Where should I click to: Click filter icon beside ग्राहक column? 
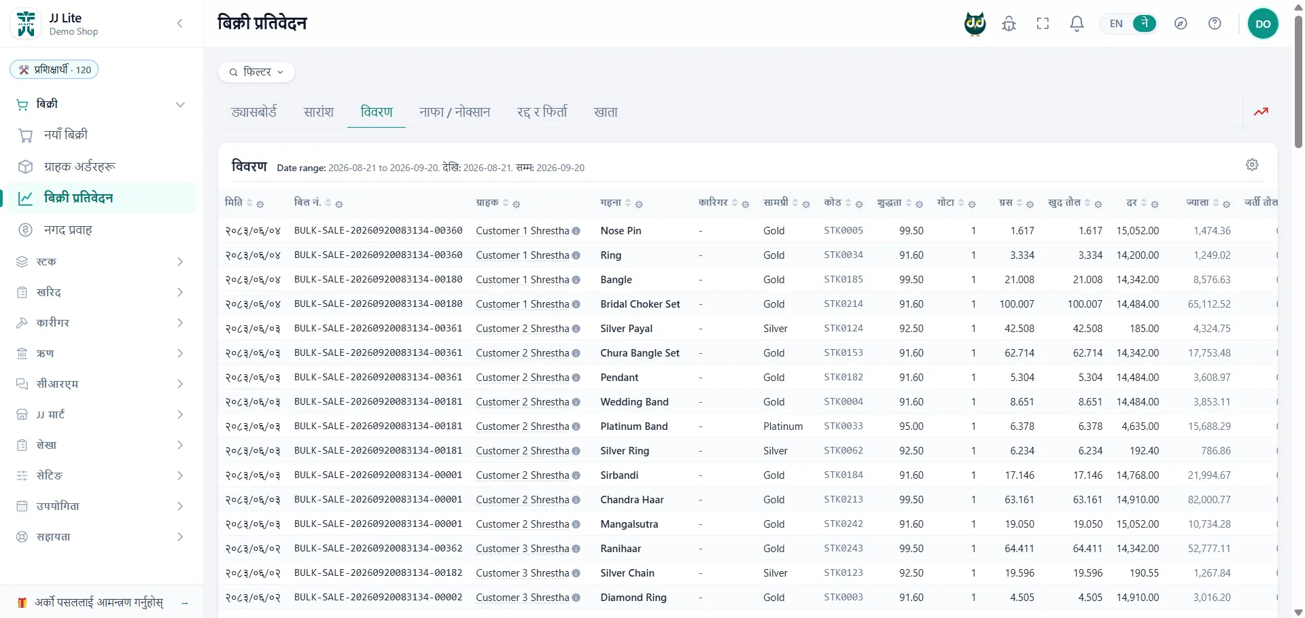[517, 204]
